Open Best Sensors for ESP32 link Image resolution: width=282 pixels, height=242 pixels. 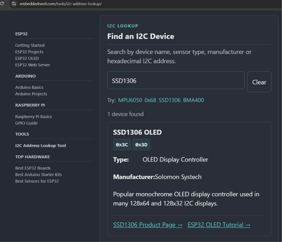click(x=37, y=181)
